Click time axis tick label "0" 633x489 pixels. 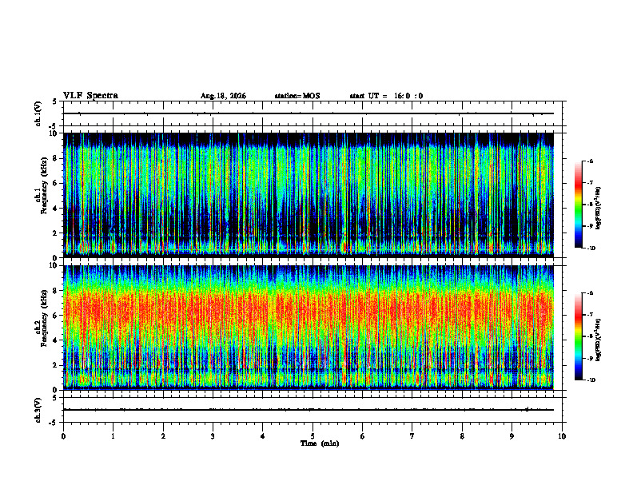point(63,436)
